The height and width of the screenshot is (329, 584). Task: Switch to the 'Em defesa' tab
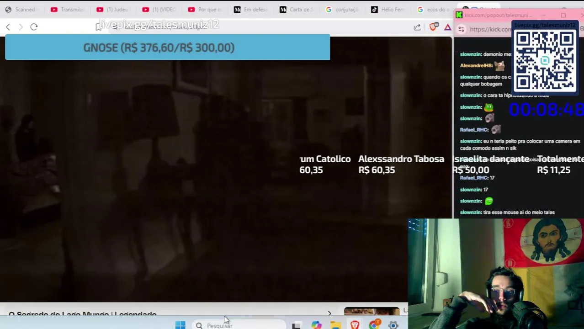[x=251, y=10]
